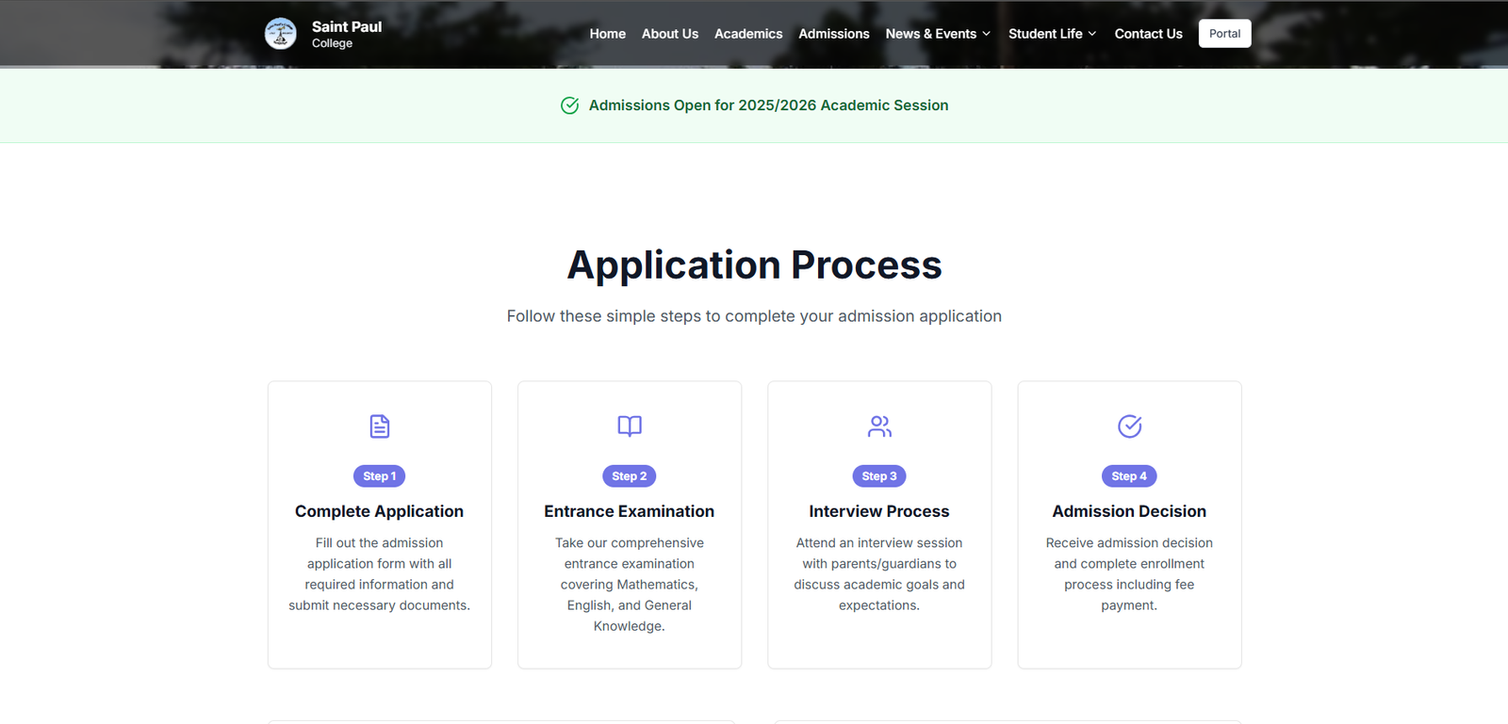Open the Academics navigation link
The width and height of the screenshot is (1508, 724).
click(x=747, y=34)
